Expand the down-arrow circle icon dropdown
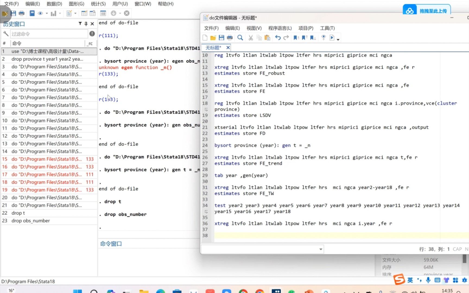The width and height of the screenshot is (469, 293). tap(120, 13)
